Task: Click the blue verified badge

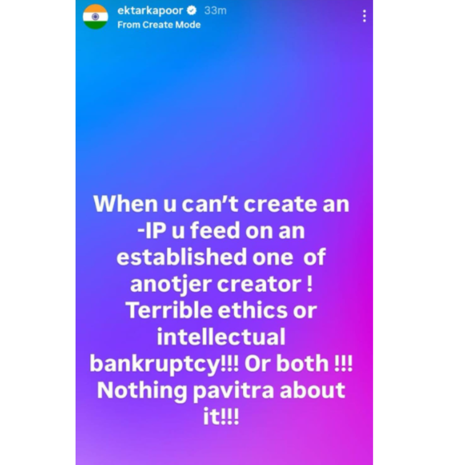Action: point(192,10)
